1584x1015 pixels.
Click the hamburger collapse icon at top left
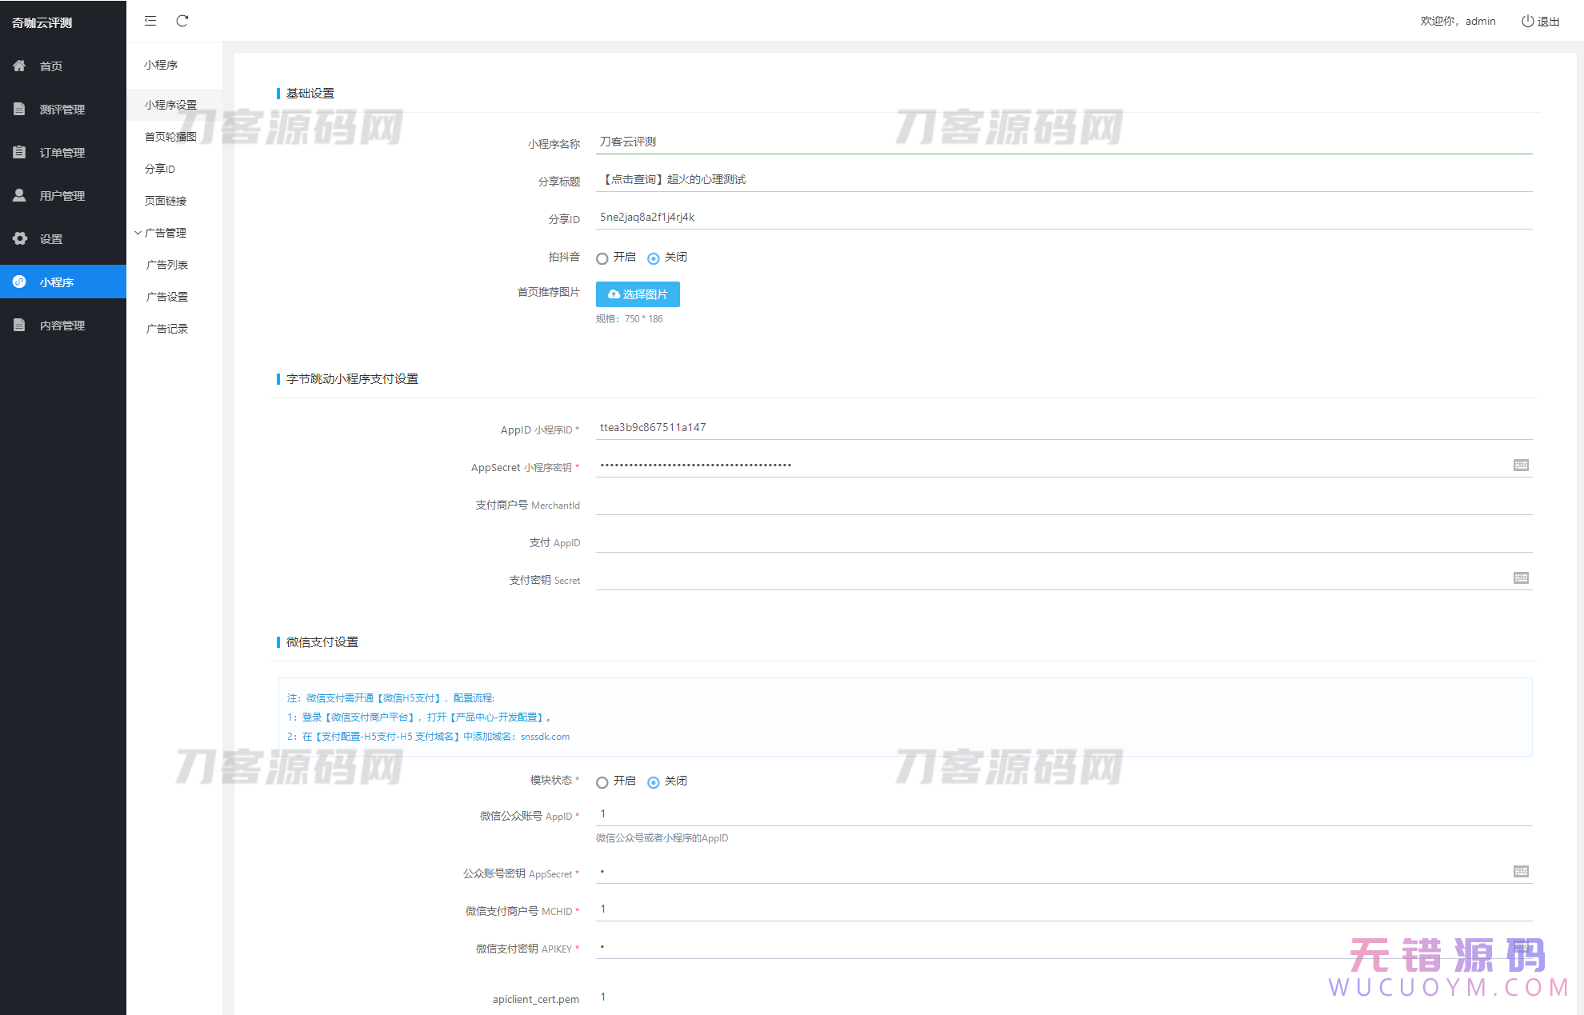point(150,21)
